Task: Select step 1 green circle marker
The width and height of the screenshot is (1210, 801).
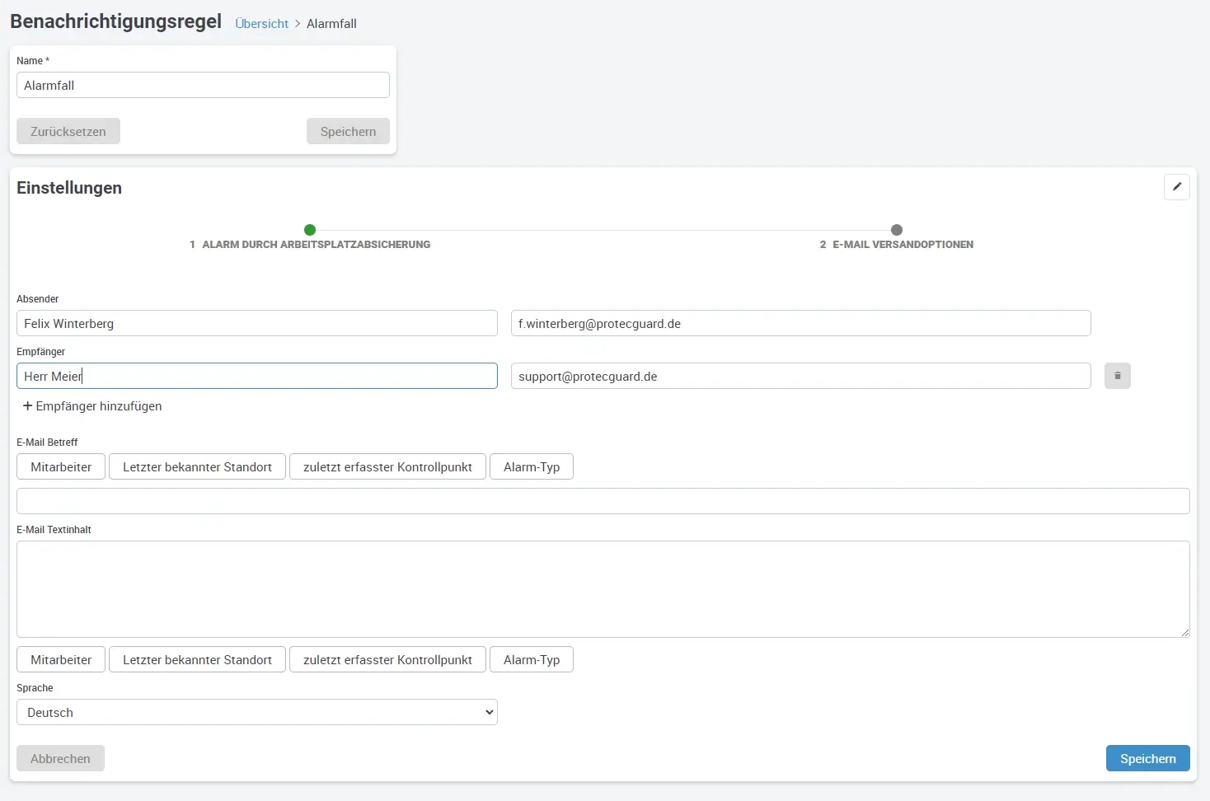Action: (310, 230)
